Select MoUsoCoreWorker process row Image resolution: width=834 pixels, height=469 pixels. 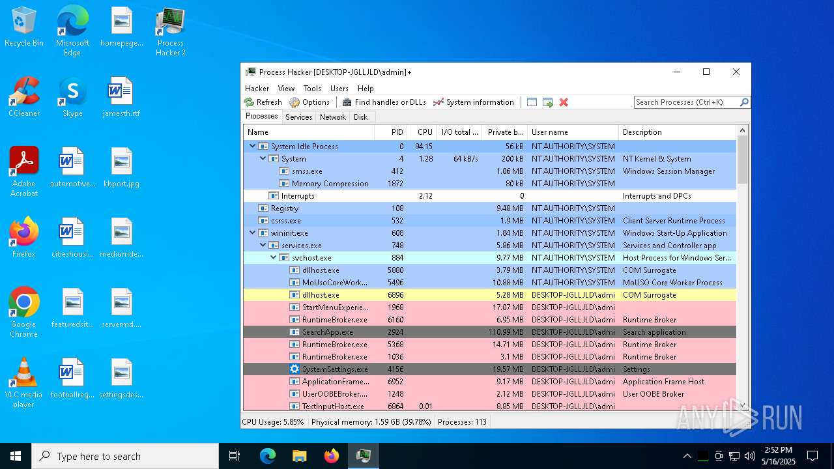click(x=489, y=283)
